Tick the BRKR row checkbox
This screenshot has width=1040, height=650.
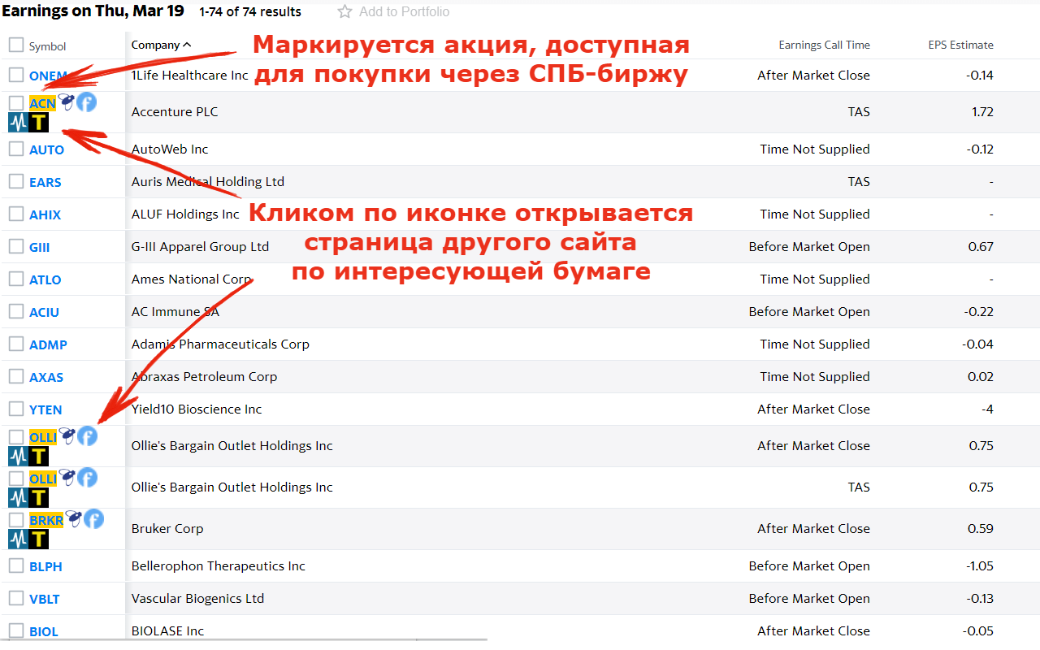(16, 520)
